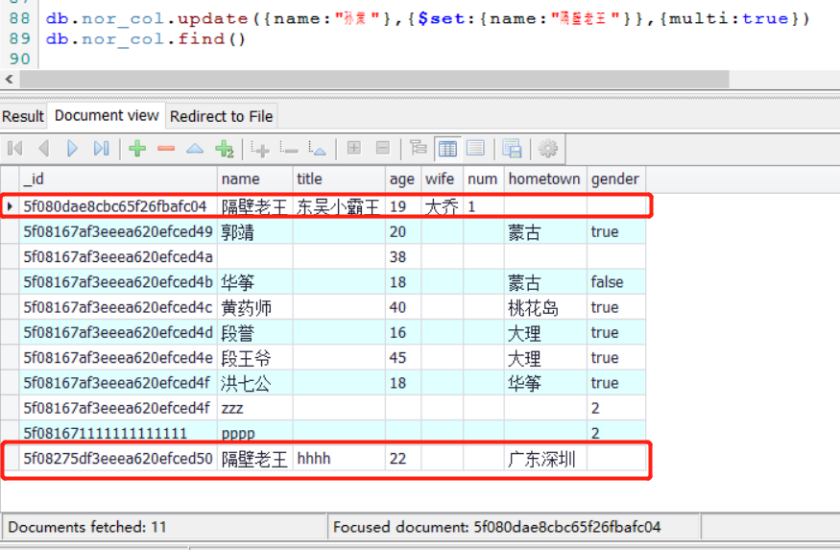The width and height of the screenshot is (840, 550).
Task: Expand all nodes with the boxed plus icon
Action: coord(353,148)
